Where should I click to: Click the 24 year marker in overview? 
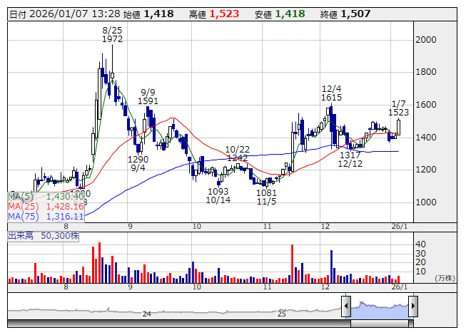[x=146, y=314]
